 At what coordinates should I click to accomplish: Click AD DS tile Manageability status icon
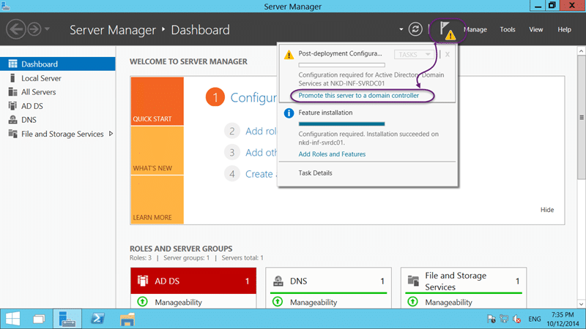(142, 301)
